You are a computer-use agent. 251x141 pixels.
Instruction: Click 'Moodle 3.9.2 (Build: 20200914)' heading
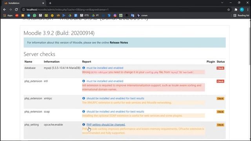click(59, 33)
